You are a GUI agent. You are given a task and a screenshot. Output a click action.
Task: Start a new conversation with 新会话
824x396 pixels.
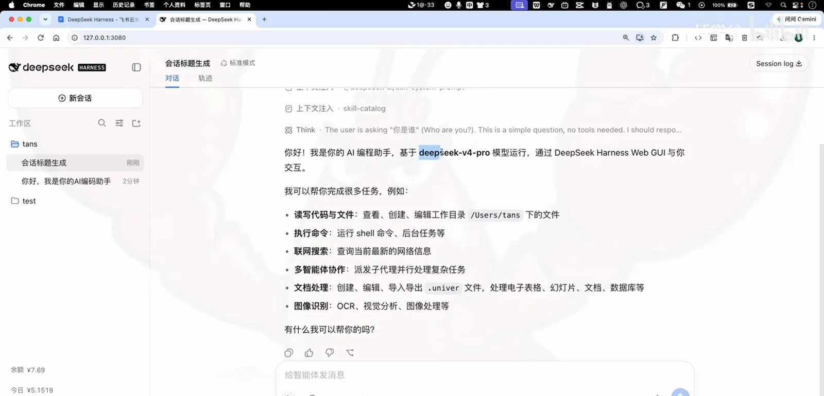pos(75,98)
